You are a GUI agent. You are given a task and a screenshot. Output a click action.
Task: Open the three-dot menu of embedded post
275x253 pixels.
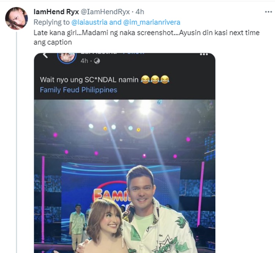pyautogui.click(x=204, y=54)
